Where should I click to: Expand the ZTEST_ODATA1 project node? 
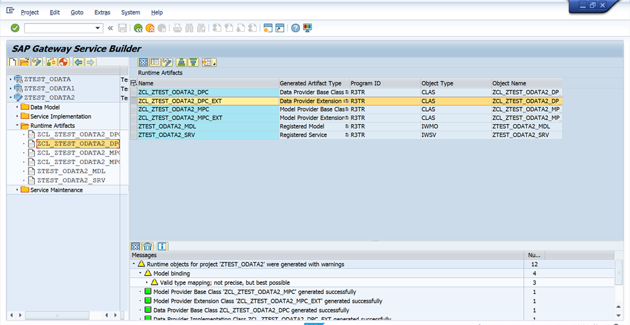(x=10, y=89)
